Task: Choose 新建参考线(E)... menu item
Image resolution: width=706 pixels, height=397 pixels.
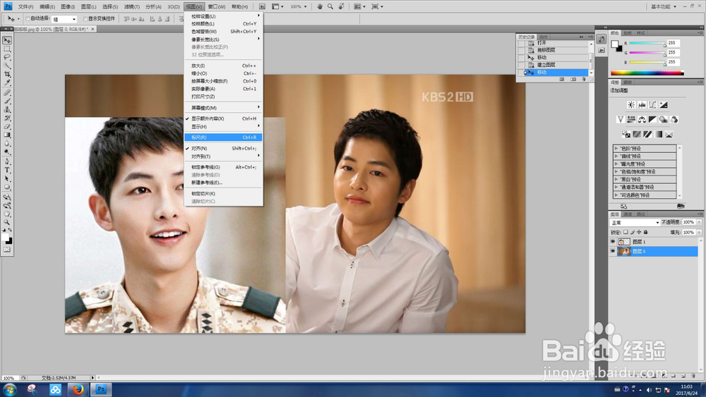Action: [x=223, y=183]
